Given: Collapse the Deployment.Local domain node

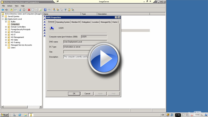Looking at the screenshot, I should click(3, 19).
